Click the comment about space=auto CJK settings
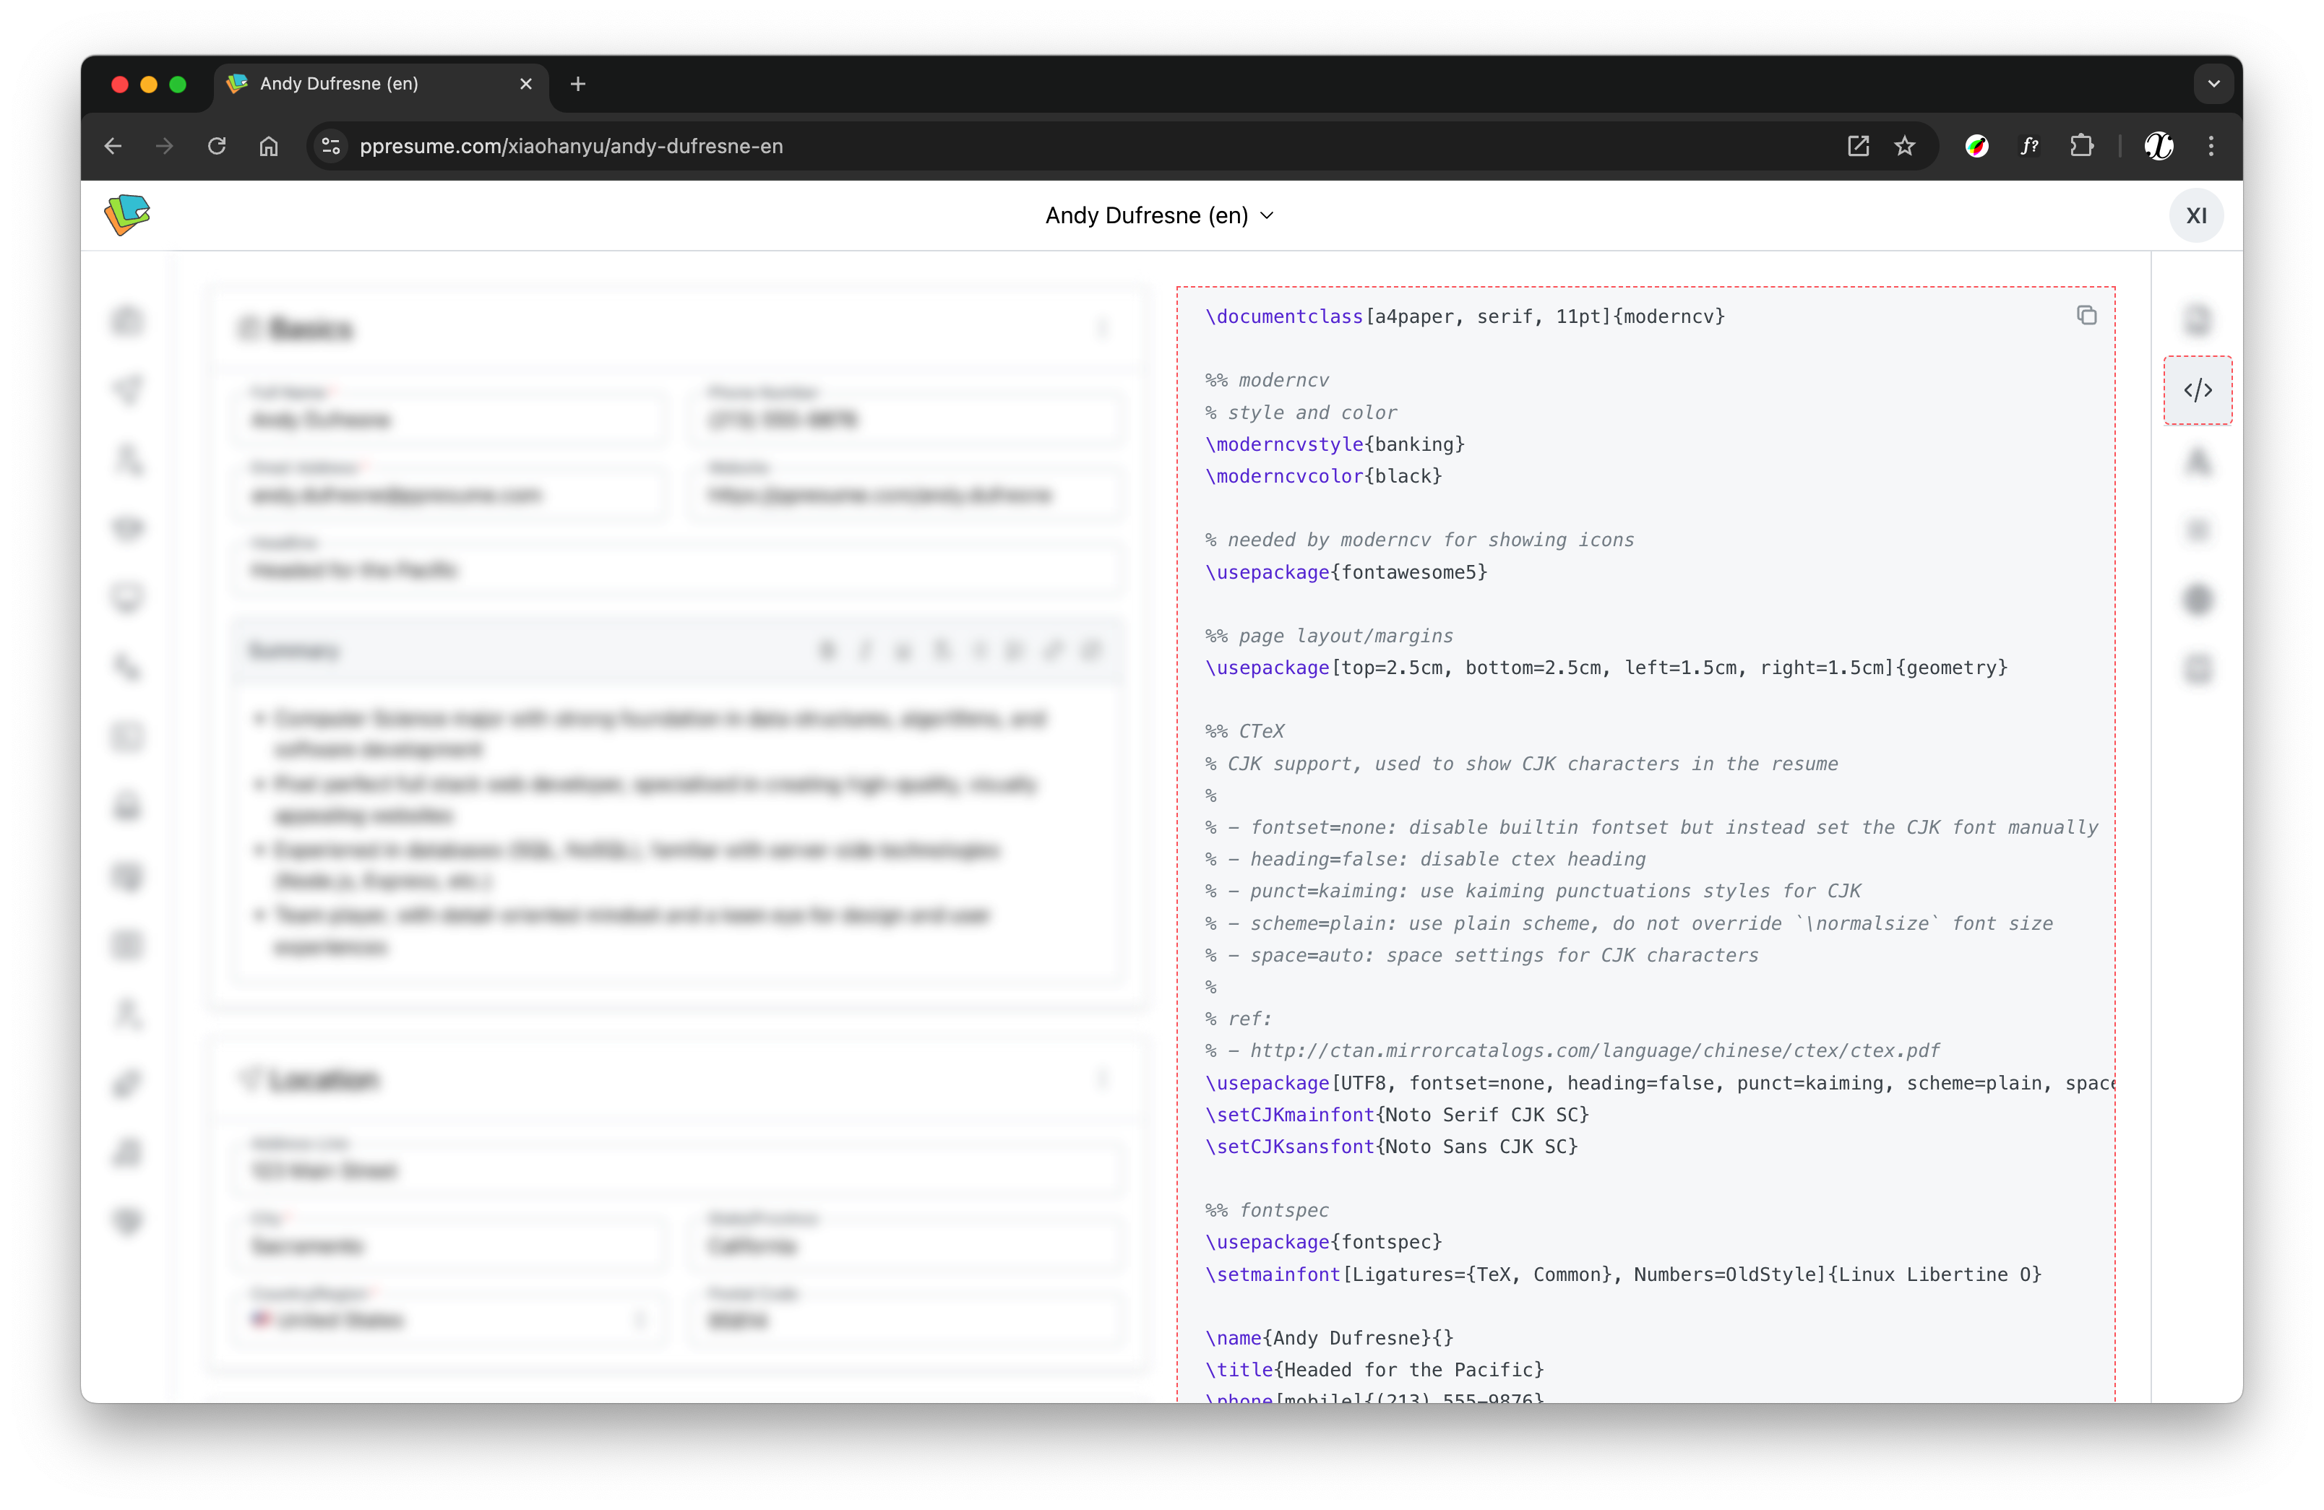This screenshot has width=2324, height=1510. (x=1481, y=954)
